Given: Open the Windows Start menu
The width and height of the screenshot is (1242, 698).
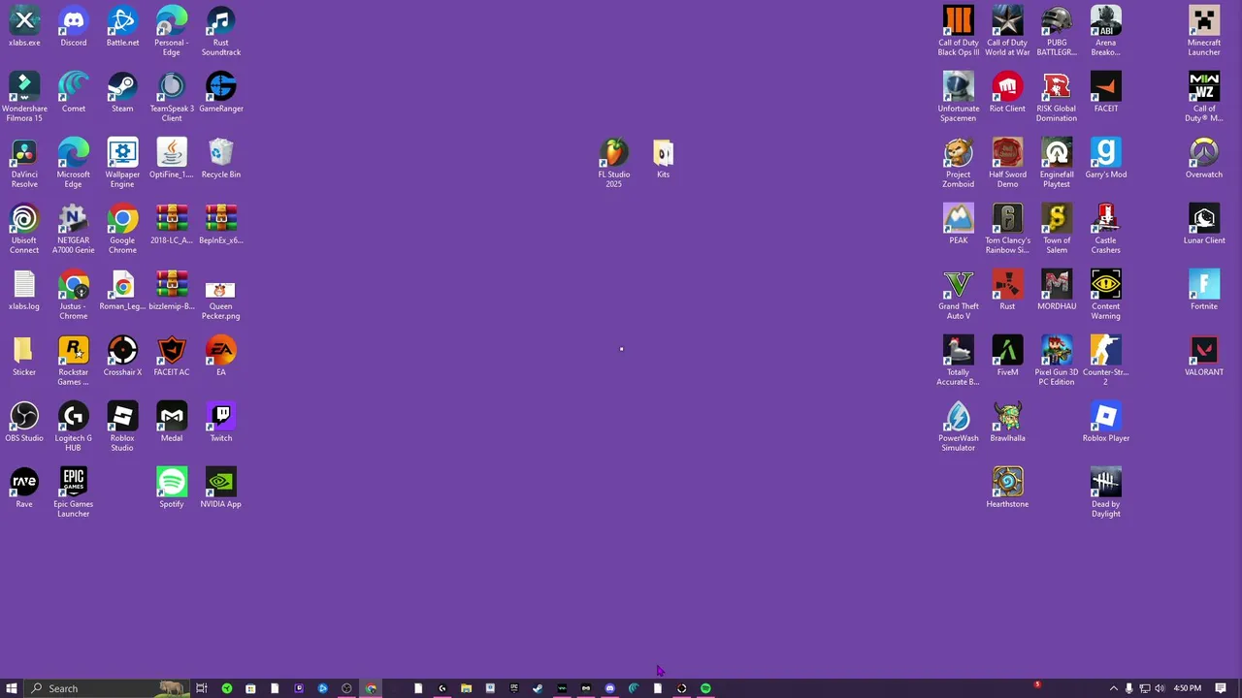Looking at the screenshot, I should point(12,688).
